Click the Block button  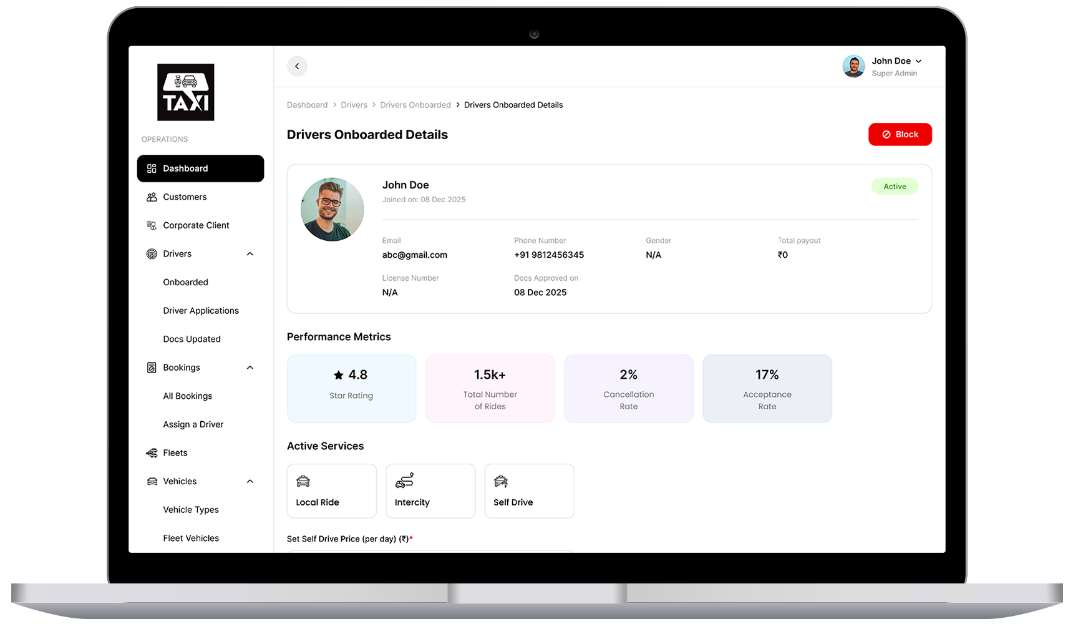900,134
